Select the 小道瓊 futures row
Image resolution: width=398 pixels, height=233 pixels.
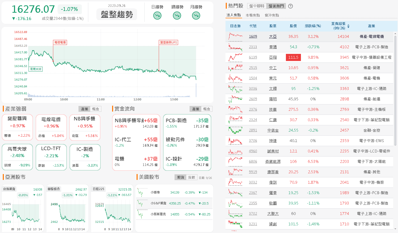click(x=174, y=193)
